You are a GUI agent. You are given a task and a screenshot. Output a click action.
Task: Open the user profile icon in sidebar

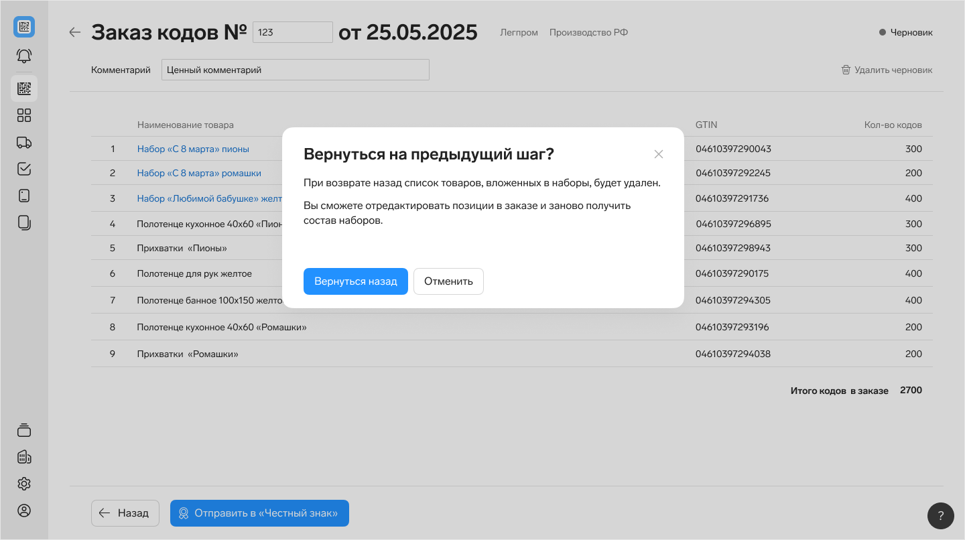coord(24,511)
